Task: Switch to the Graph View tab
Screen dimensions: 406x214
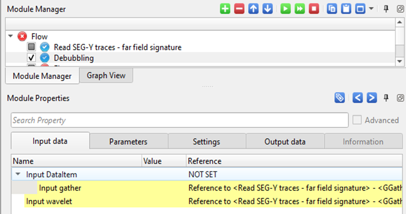Action: [x=106, y=75]
